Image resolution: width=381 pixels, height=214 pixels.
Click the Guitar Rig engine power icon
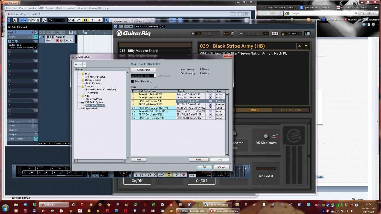point(283,34)
